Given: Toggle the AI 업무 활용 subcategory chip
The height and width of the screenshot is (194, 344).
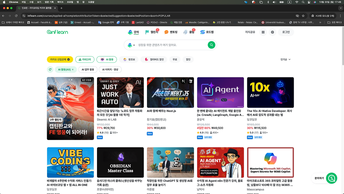Looking at the screenshot, I should pyautogui.click(x=88, y=70).
